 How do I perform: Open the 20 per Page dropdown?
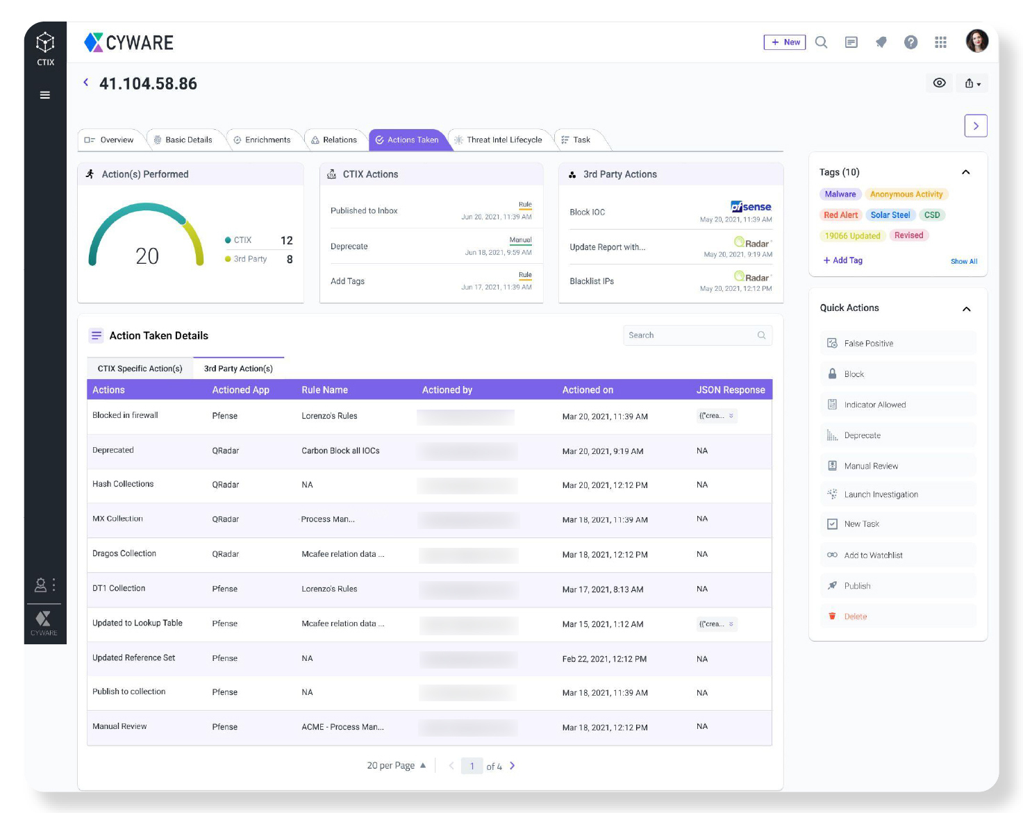click(x=397, y=766)
